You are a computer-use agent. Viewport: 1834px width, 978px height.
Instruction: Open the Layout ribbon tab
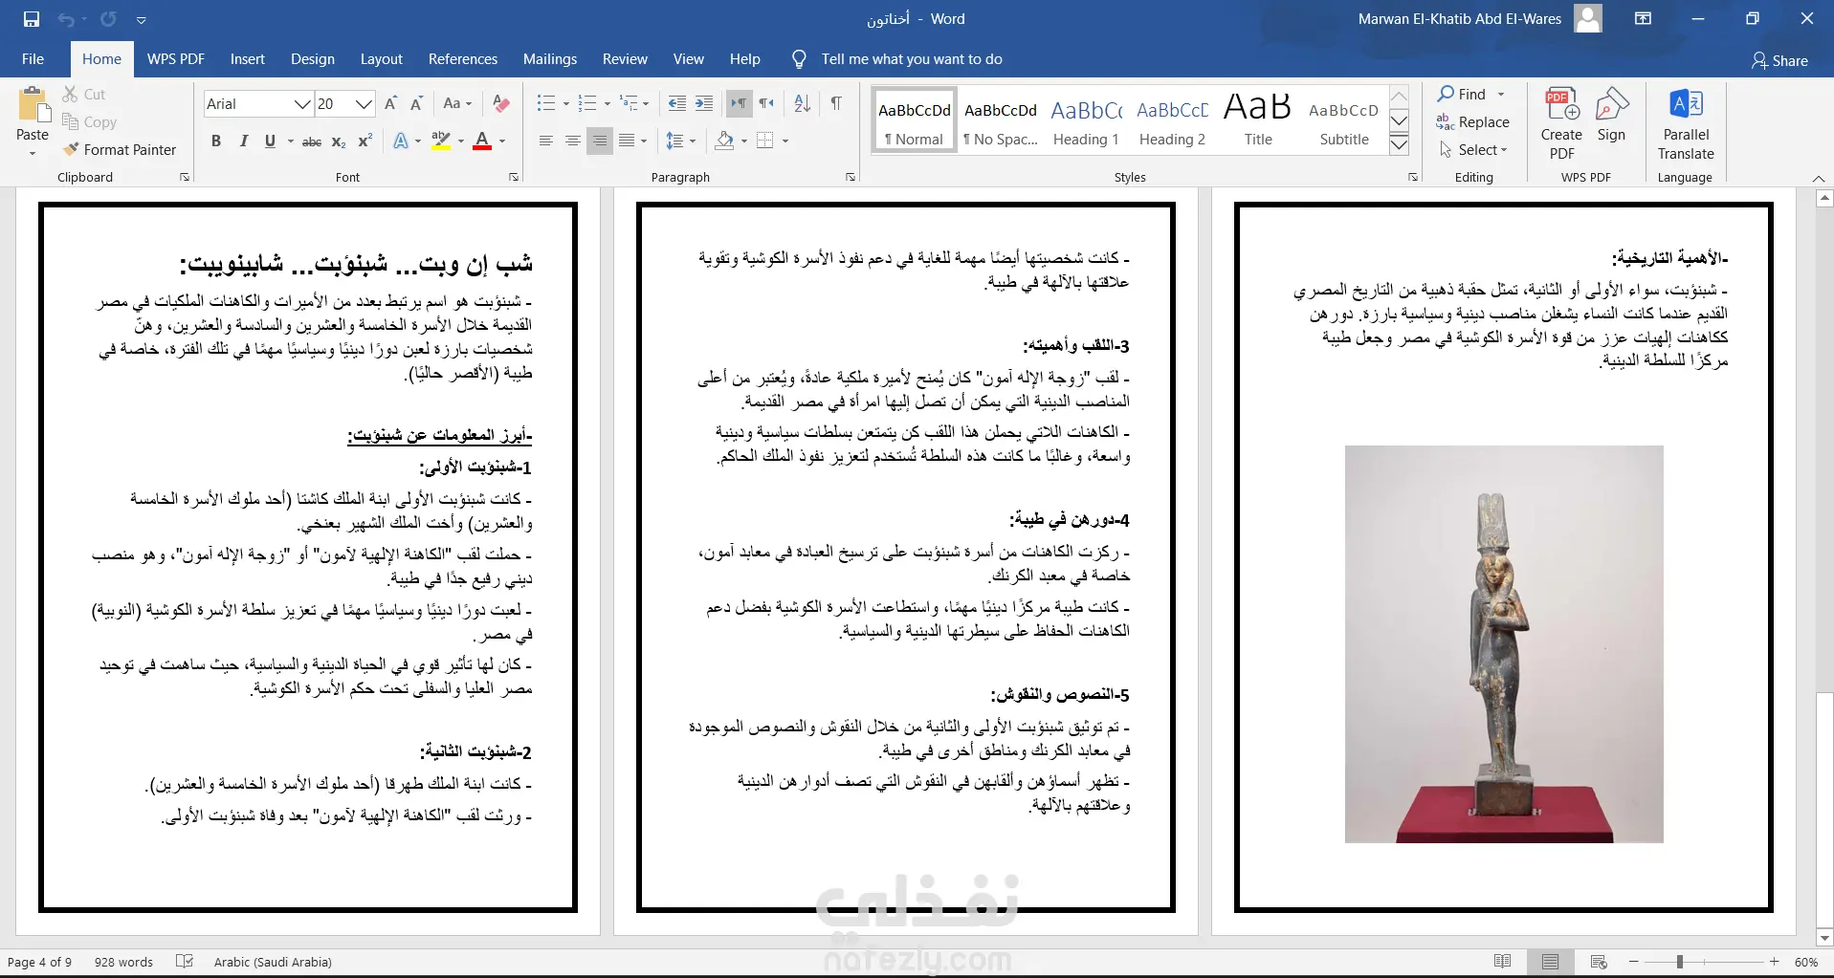381,59
